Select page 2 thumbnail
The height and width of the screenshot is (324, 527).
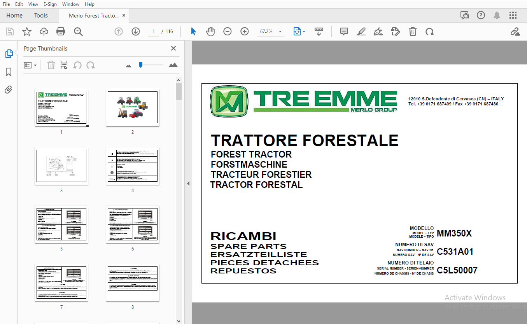click(133, 108)
